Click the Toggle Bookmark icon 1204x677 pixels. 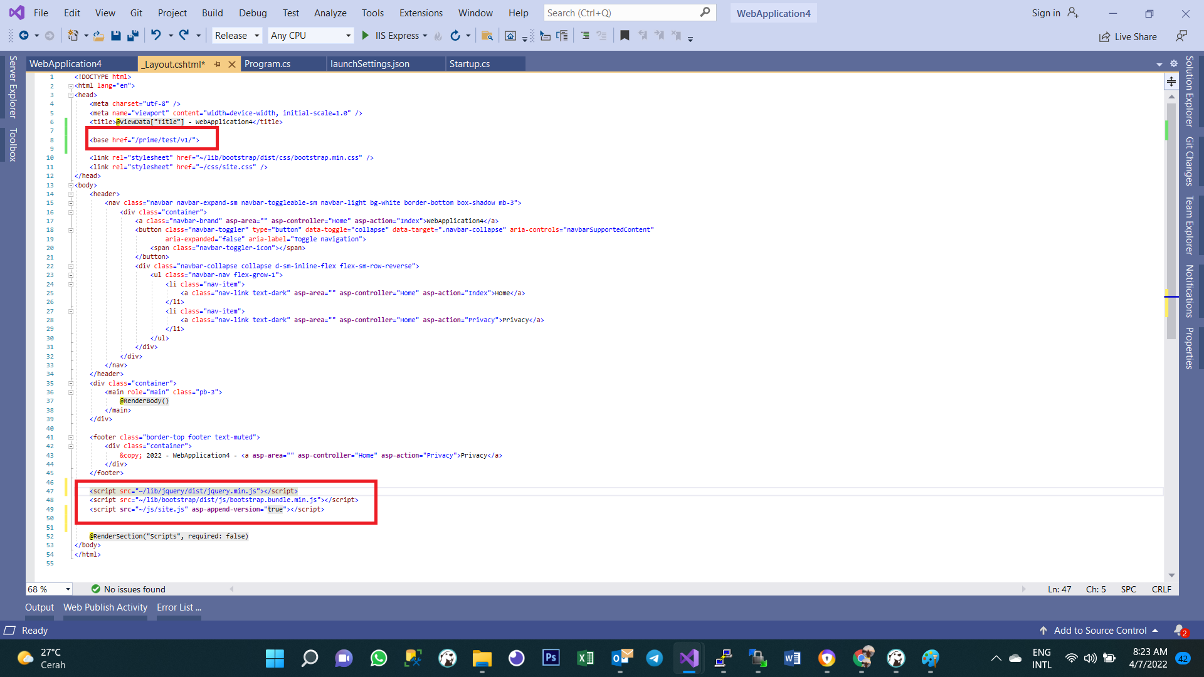tap(625, 36)
